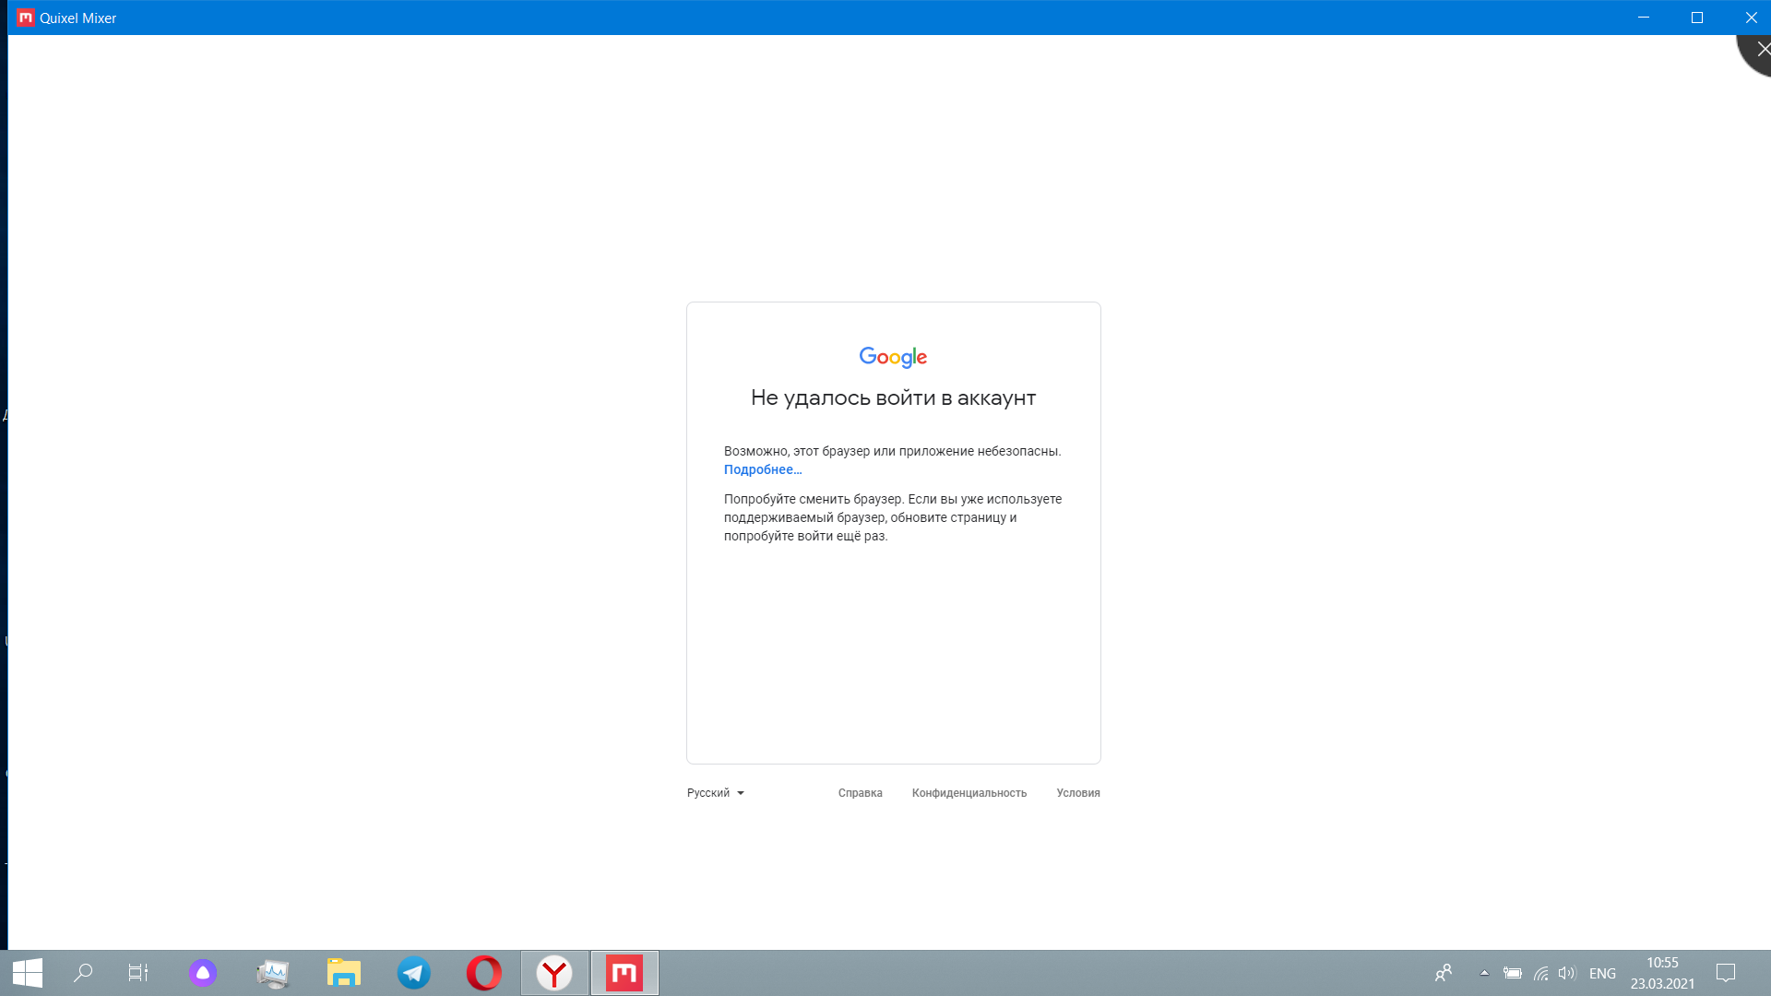This screenshot has width=1771, height=996.
Task: Check the battery status icon
Action: [1513, 973]
